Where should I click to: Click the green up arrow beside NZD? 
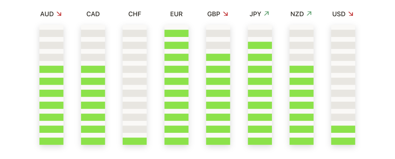[309, 14]
